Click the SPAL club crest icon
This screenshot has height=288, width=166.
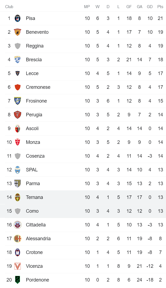18,170
